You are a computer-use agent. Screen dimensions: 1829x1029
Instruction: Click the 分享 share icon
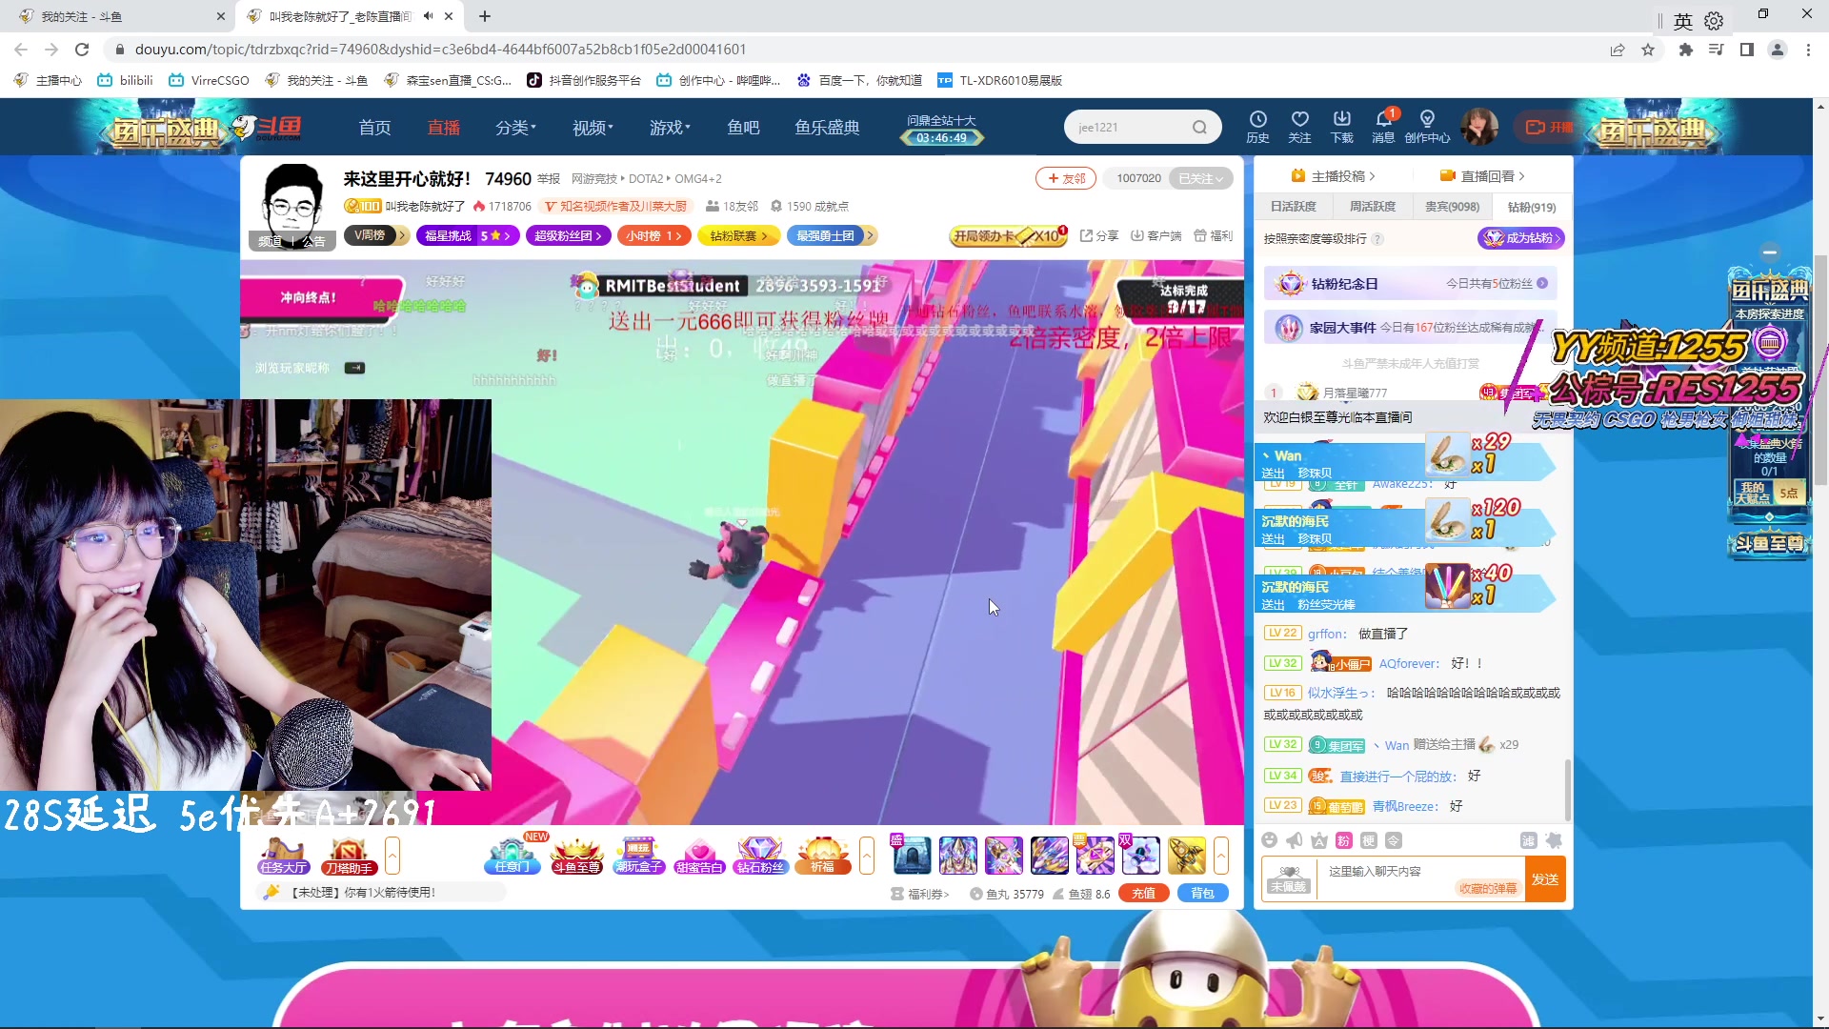(1098, 235)
